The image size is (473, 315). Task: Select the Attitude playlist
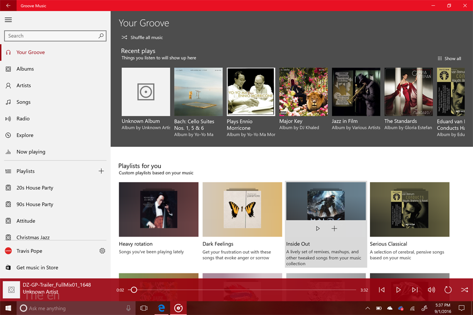tap(55, 221)
